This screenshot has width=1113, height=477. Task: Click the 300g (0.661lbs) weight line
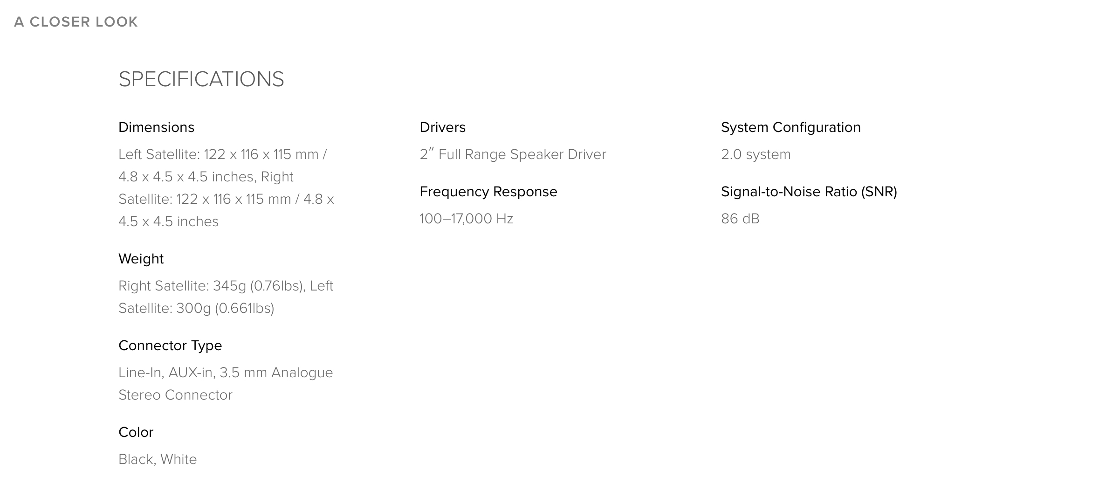coord(196,308)
